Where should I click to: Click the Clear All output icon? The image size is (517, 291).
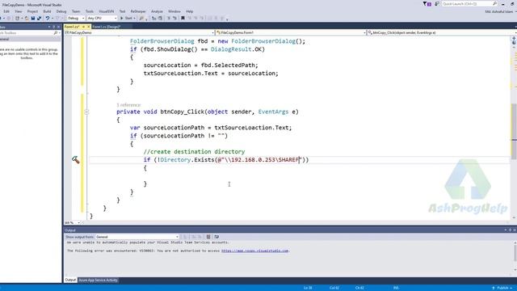pos(208,237)
